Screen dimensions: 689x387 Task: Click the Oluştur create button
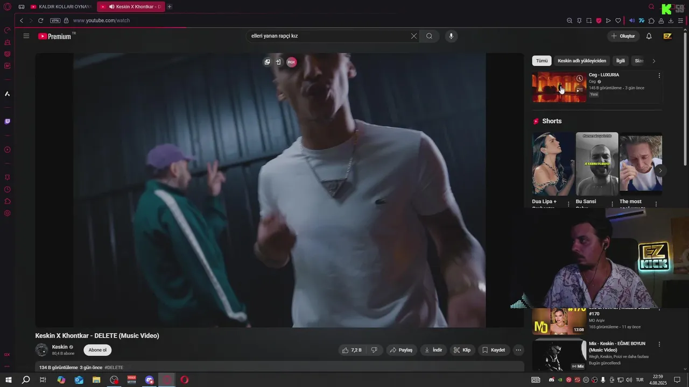(623, 36)
